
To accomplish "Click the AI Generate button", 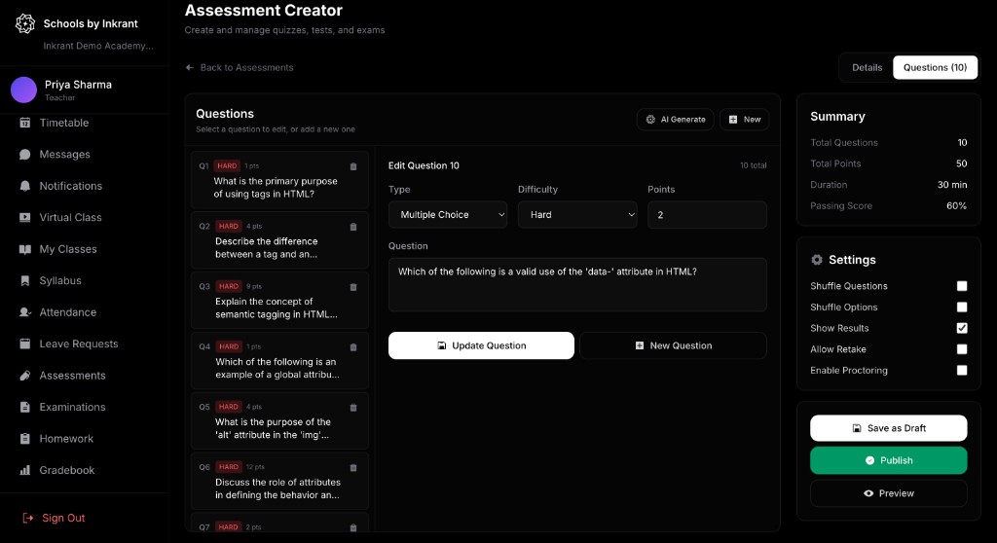I will [x=676, y=120].
